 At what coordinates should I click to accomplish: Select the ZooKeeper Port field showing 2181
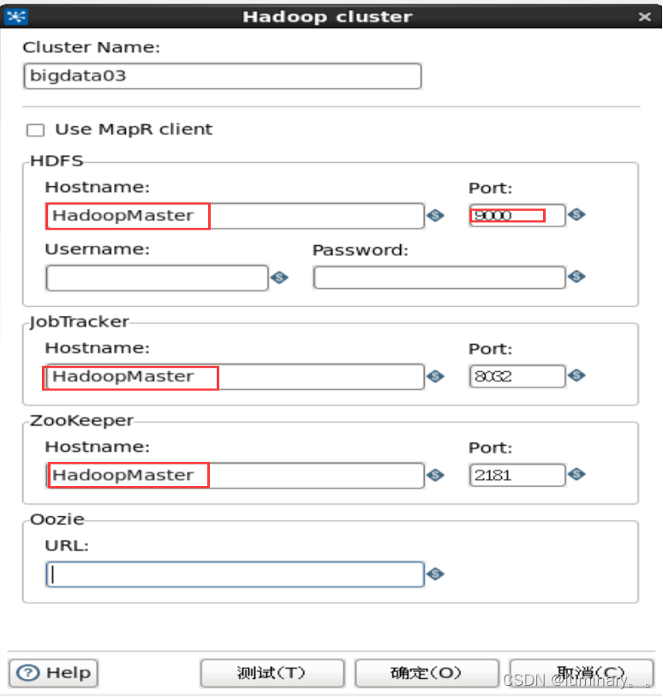pos(517,473)
